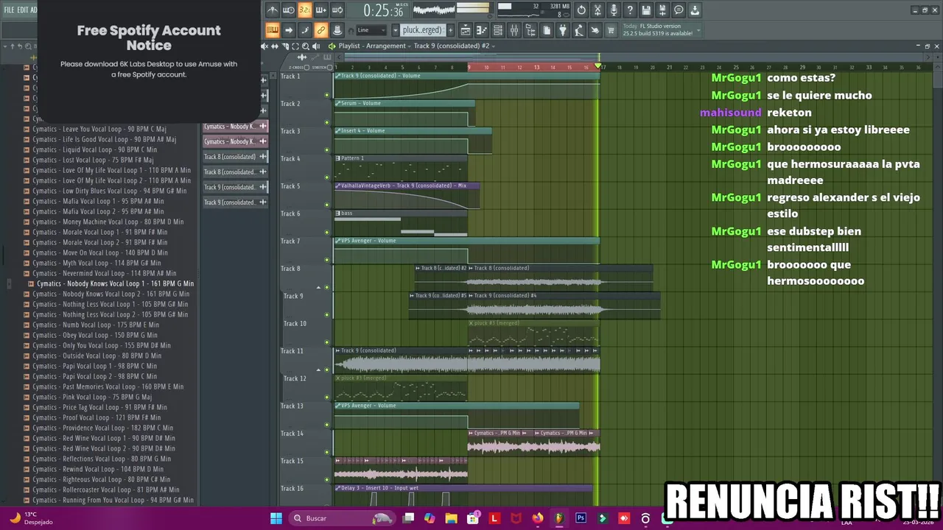Select Cymatics - Lost Vocal Loop sample
Image resolution: width=943 pixels, height=530 pixels.
click(93, 160)
